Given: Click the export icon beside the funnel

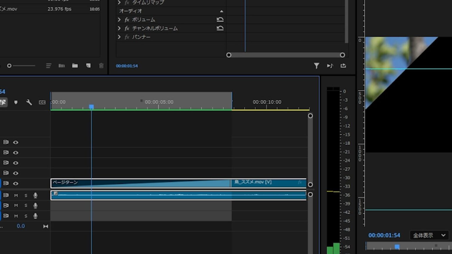Looking at the screenshot, I should point(343,66).
